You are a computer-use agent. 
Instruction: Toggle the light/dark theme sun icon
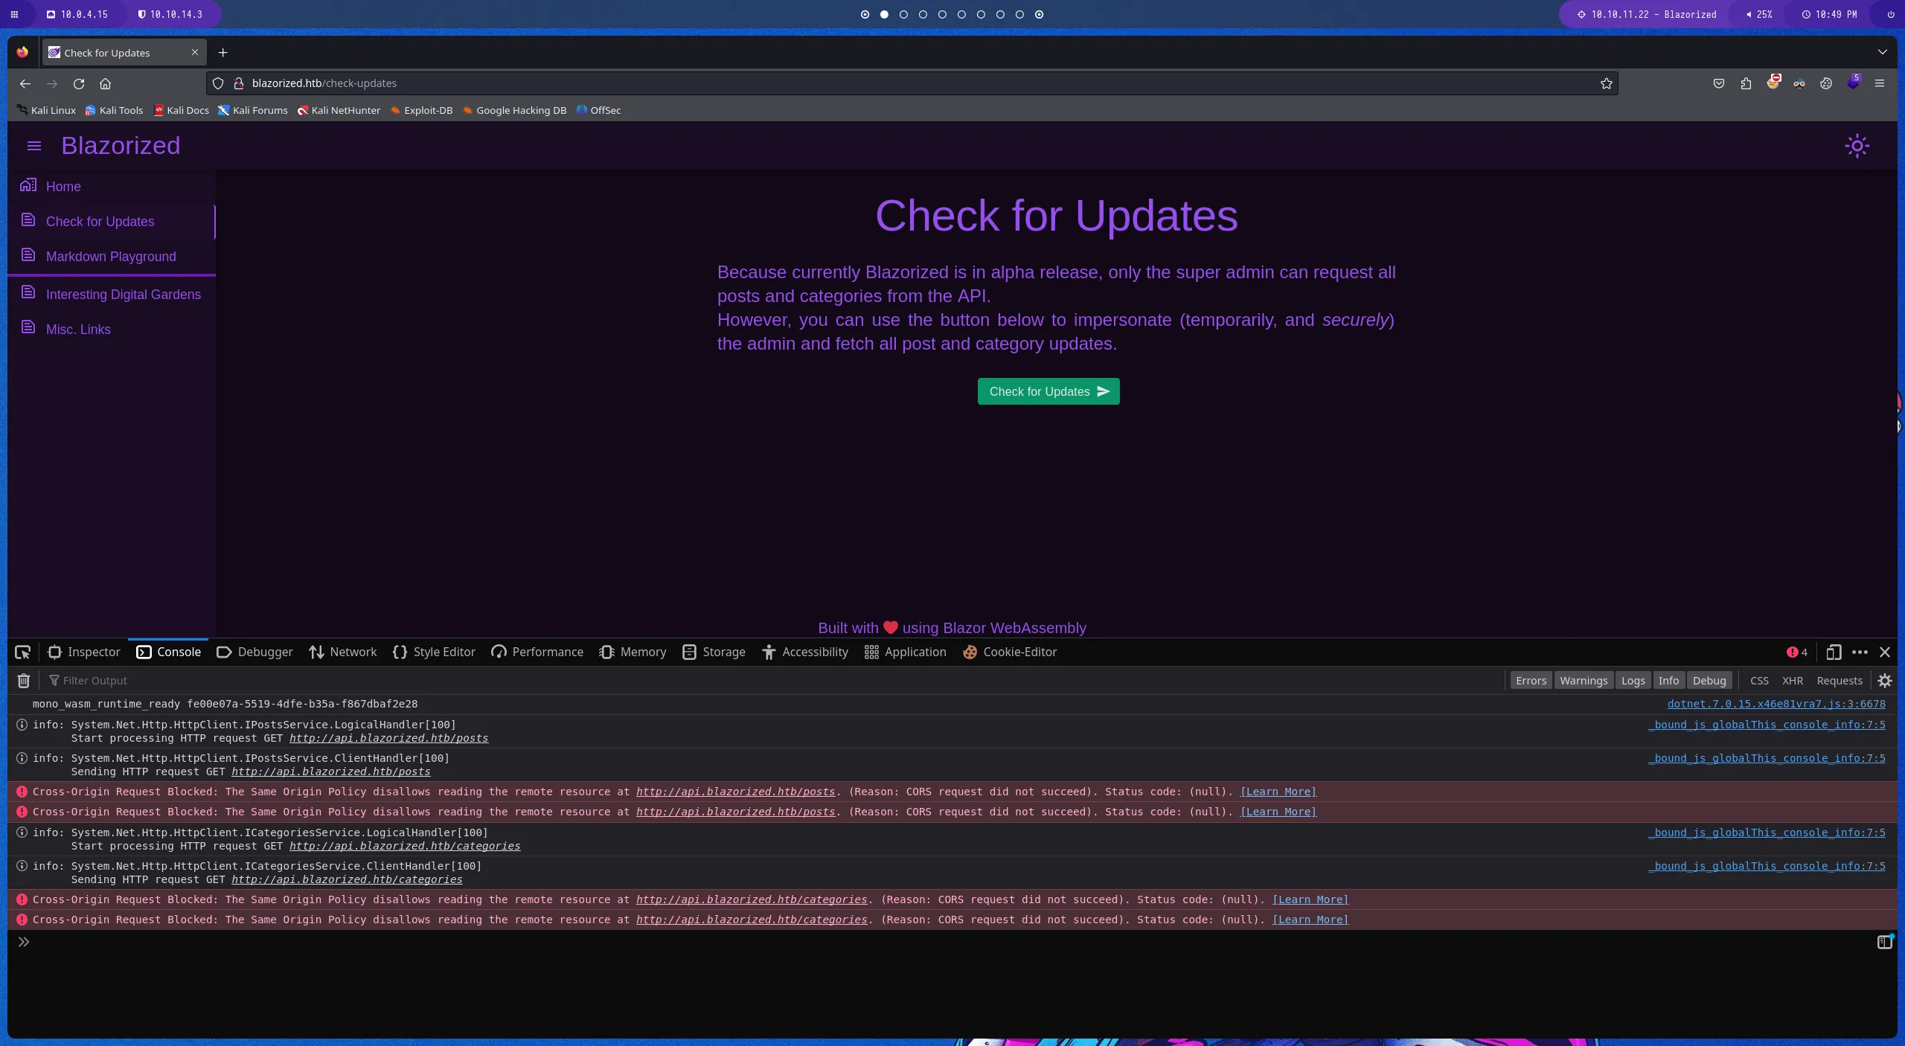tap(1857, 146)
